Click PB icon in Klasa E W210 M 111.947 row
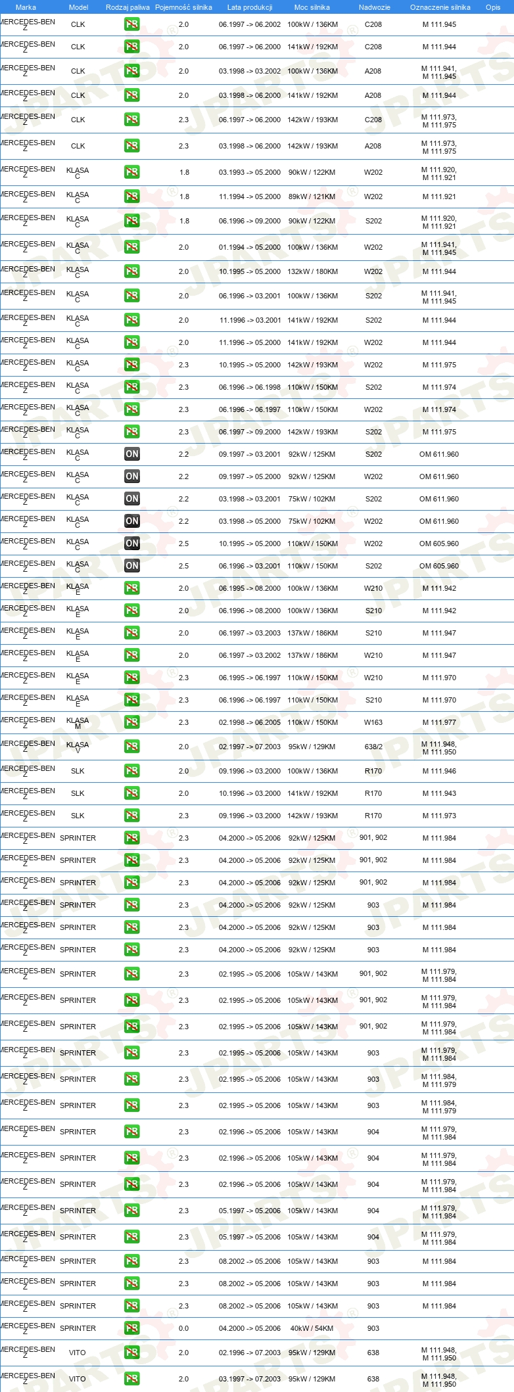514x1392 pixels. click(131, 655)
